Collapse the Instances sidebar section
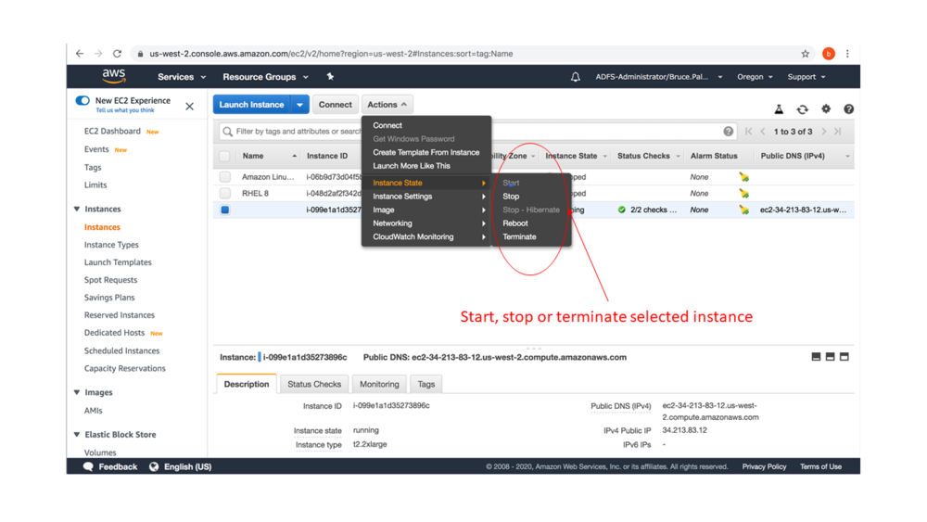 pos(77,210)
